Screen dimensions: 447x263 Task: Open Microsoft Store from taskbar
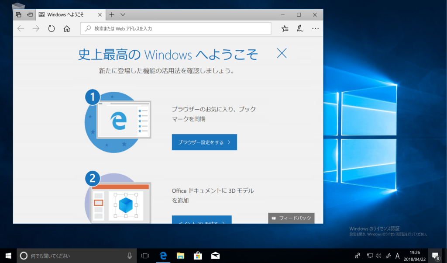(x=198, y=256)
